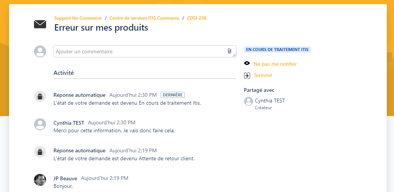
Task: Click the paperclip attachment icon
Action: [x=229, y=51]
